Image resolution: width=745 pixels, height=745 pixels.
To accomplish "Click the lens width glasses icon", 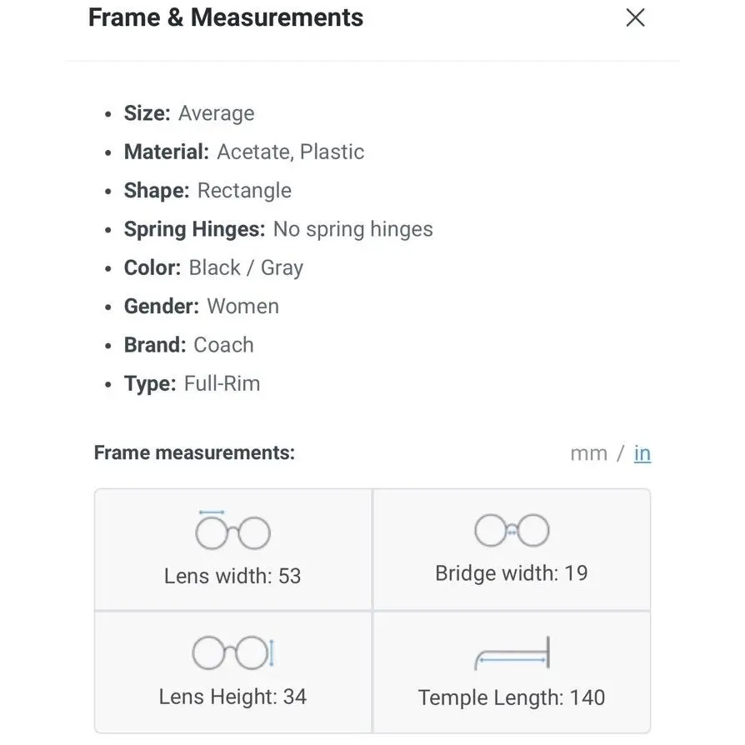I will [232, 530].
